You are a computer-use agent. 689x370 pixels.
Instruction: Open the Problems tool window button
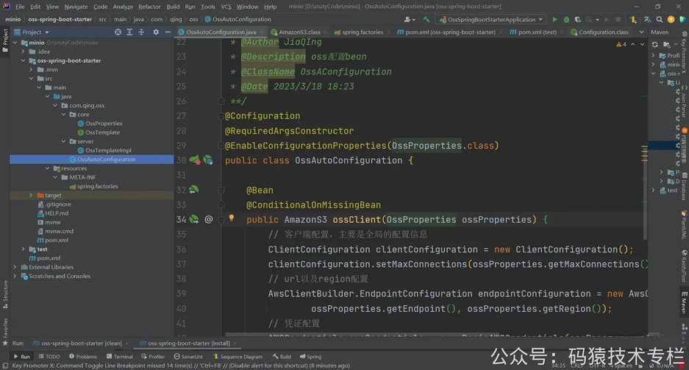pos(83,356)
